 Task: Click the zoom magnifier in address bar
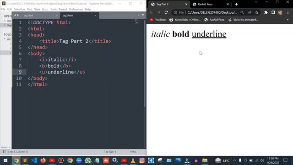point(242,12)
